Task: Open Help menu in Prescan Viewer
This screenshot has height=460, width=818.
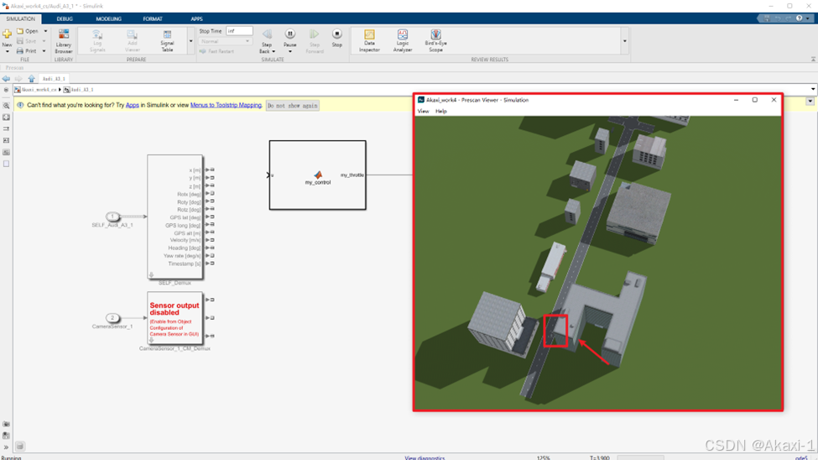Action: coord(440,111)
